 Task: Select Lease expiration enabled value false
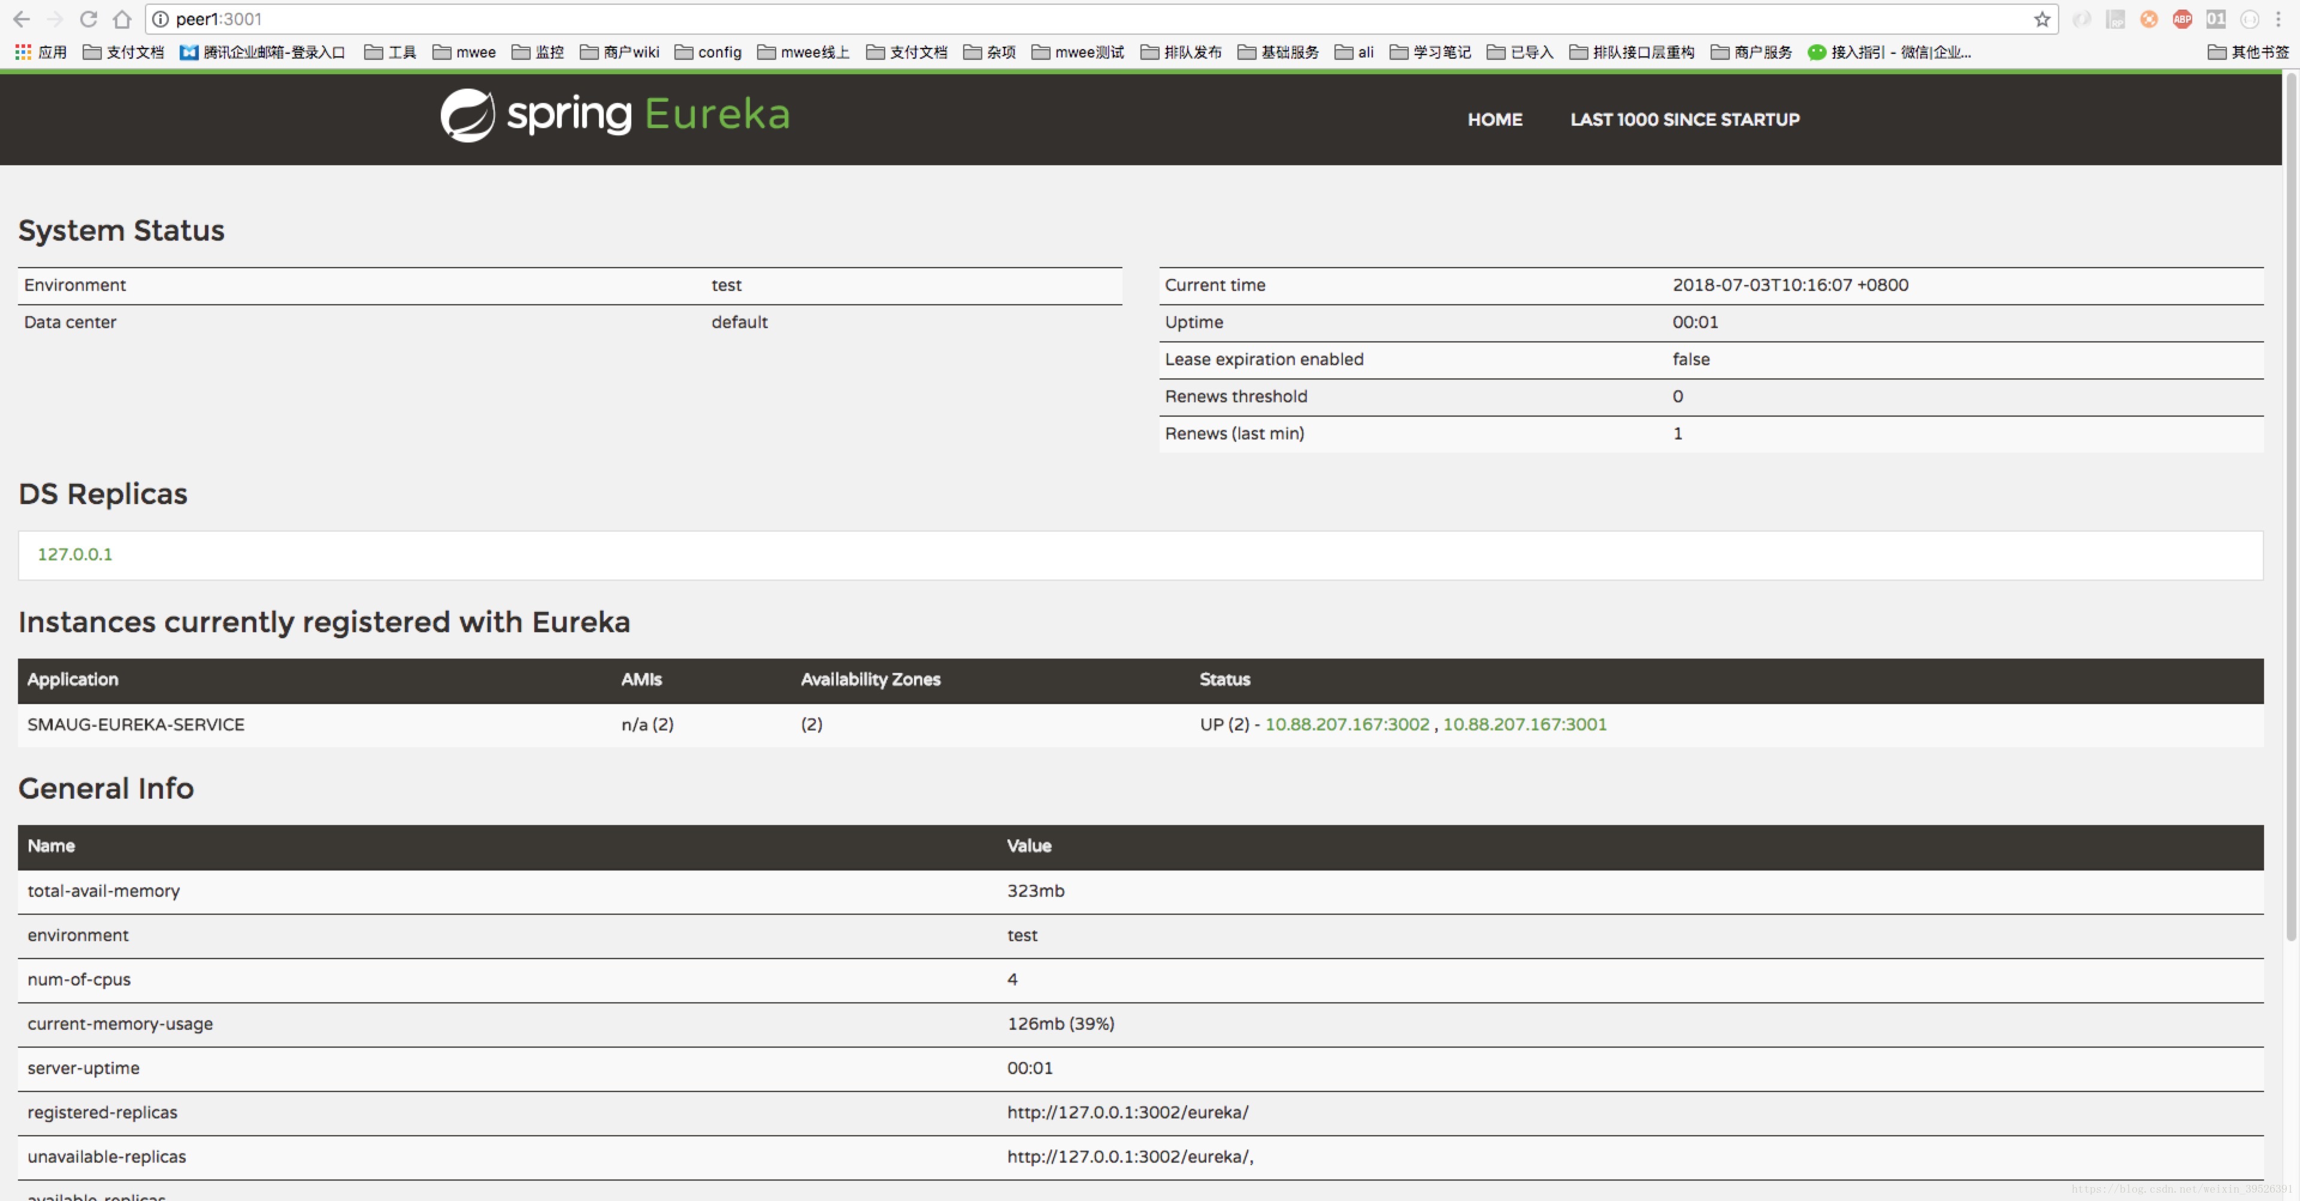tap(1691, 359)
